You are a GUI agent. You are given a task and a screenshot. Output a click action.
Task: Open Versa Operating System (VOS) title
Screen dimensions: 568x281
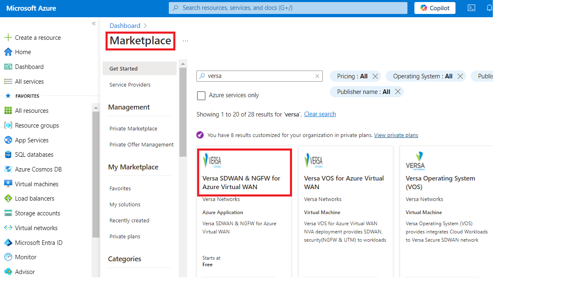pos(440,183)
